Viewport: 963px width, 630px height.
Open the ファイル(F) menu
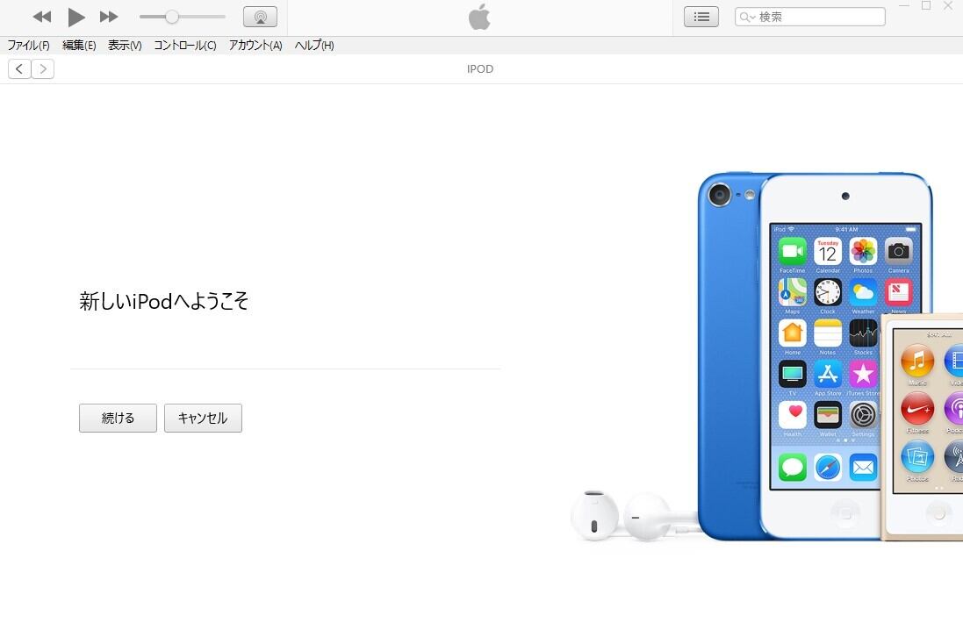pyautogui.click(x=28, y=45)
